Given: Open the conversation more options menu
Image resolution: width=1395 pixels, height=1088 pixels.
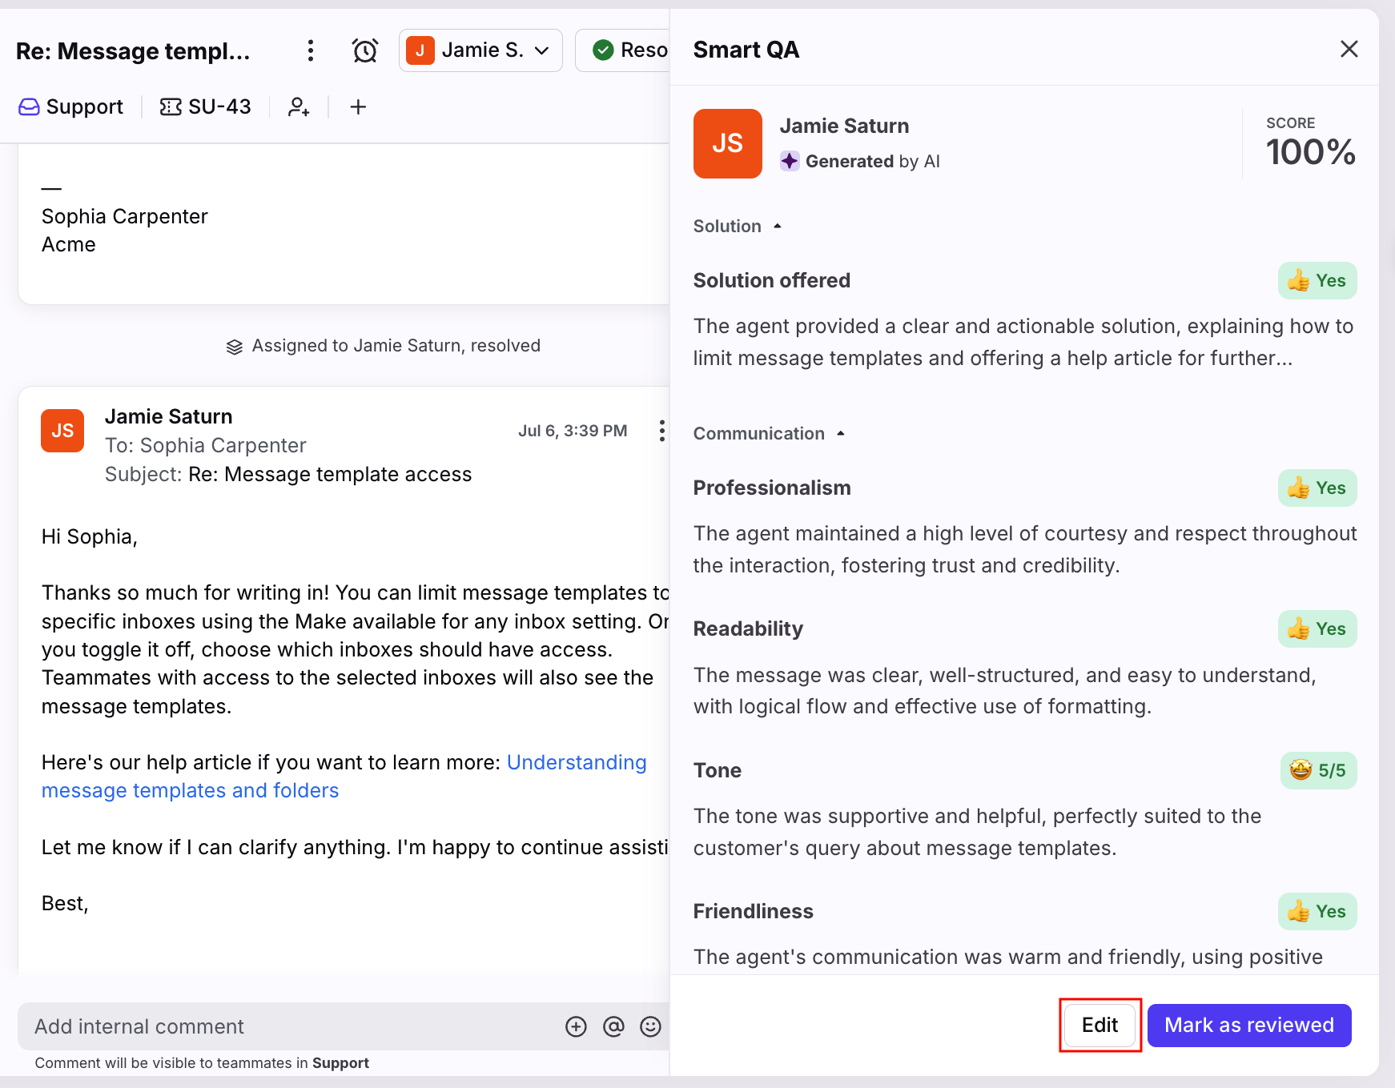Looking at the screenshot, I should click(311, 50).
